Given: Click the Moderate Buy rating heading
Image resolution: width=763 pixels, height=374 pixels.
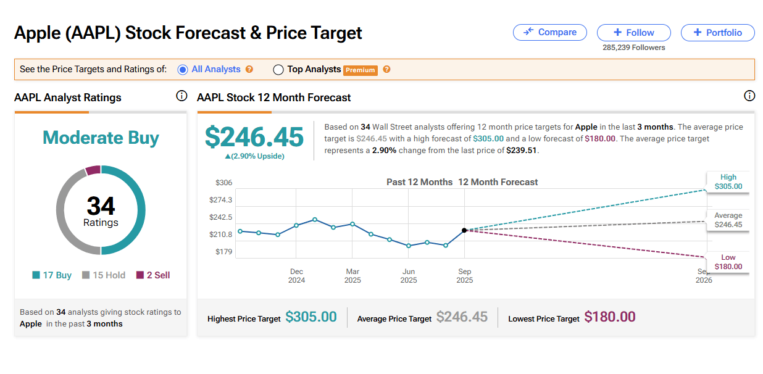Looking at the screenshot, I should 101,138.
